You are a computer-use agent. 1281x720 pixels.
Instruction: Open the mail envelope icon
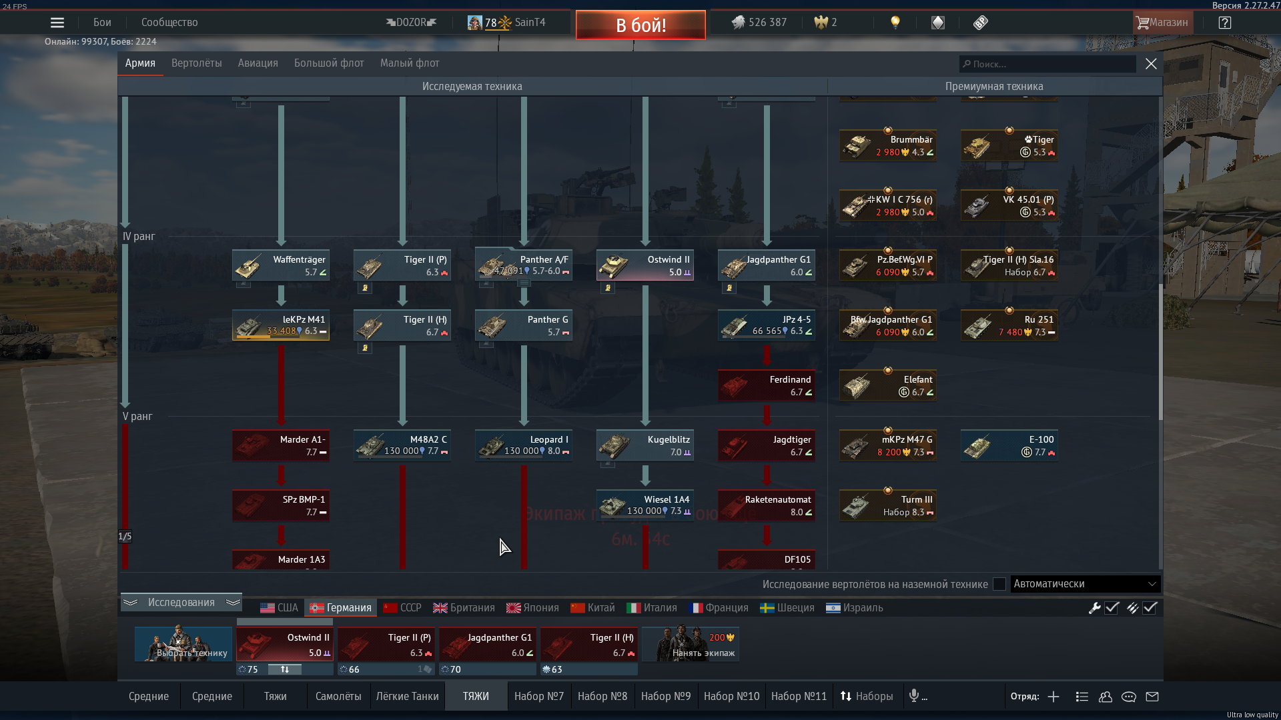1152,697
